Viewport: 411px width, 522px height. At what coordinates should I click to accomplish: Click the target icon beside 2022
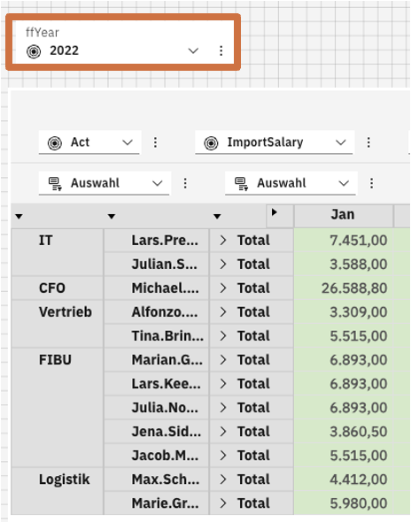(x=34, y=51)
